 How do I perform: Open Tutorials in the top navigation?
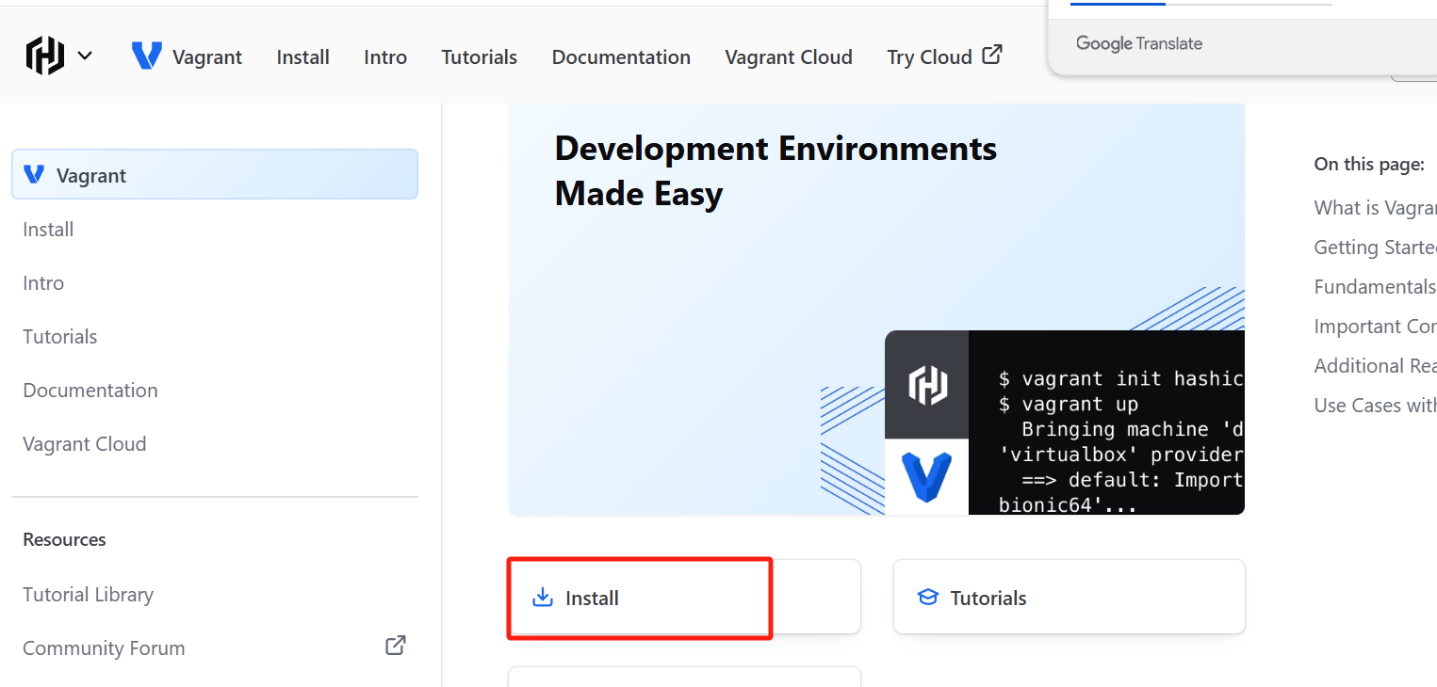click(x=479, y=57)
